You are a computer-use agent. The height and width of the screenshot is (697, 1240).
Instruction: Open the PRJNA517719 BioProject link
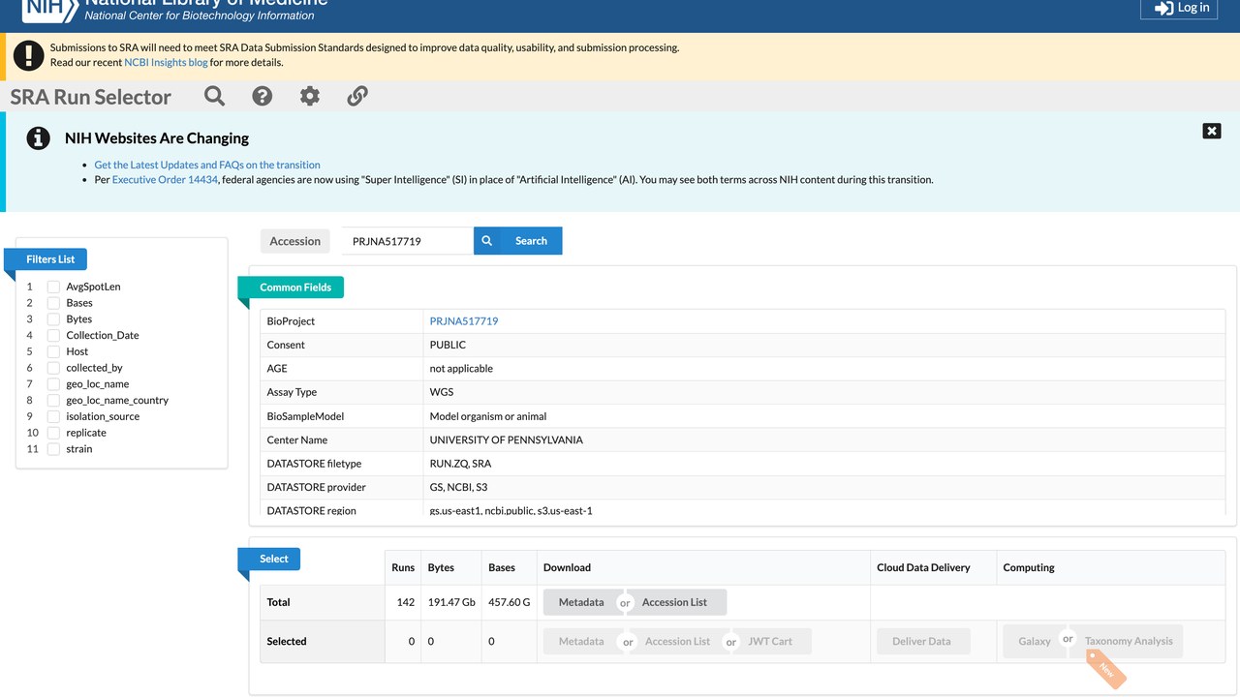(464, 321)
